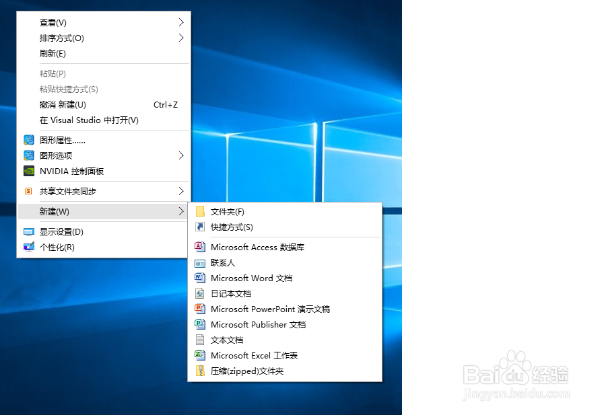Select 刷新(E) from the context menu
The height and width of the screenshot is (415, 604).
52,53
